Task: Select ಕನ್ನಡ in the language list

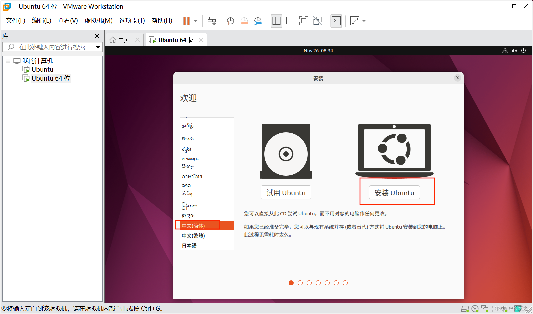Action: [186, 149]
